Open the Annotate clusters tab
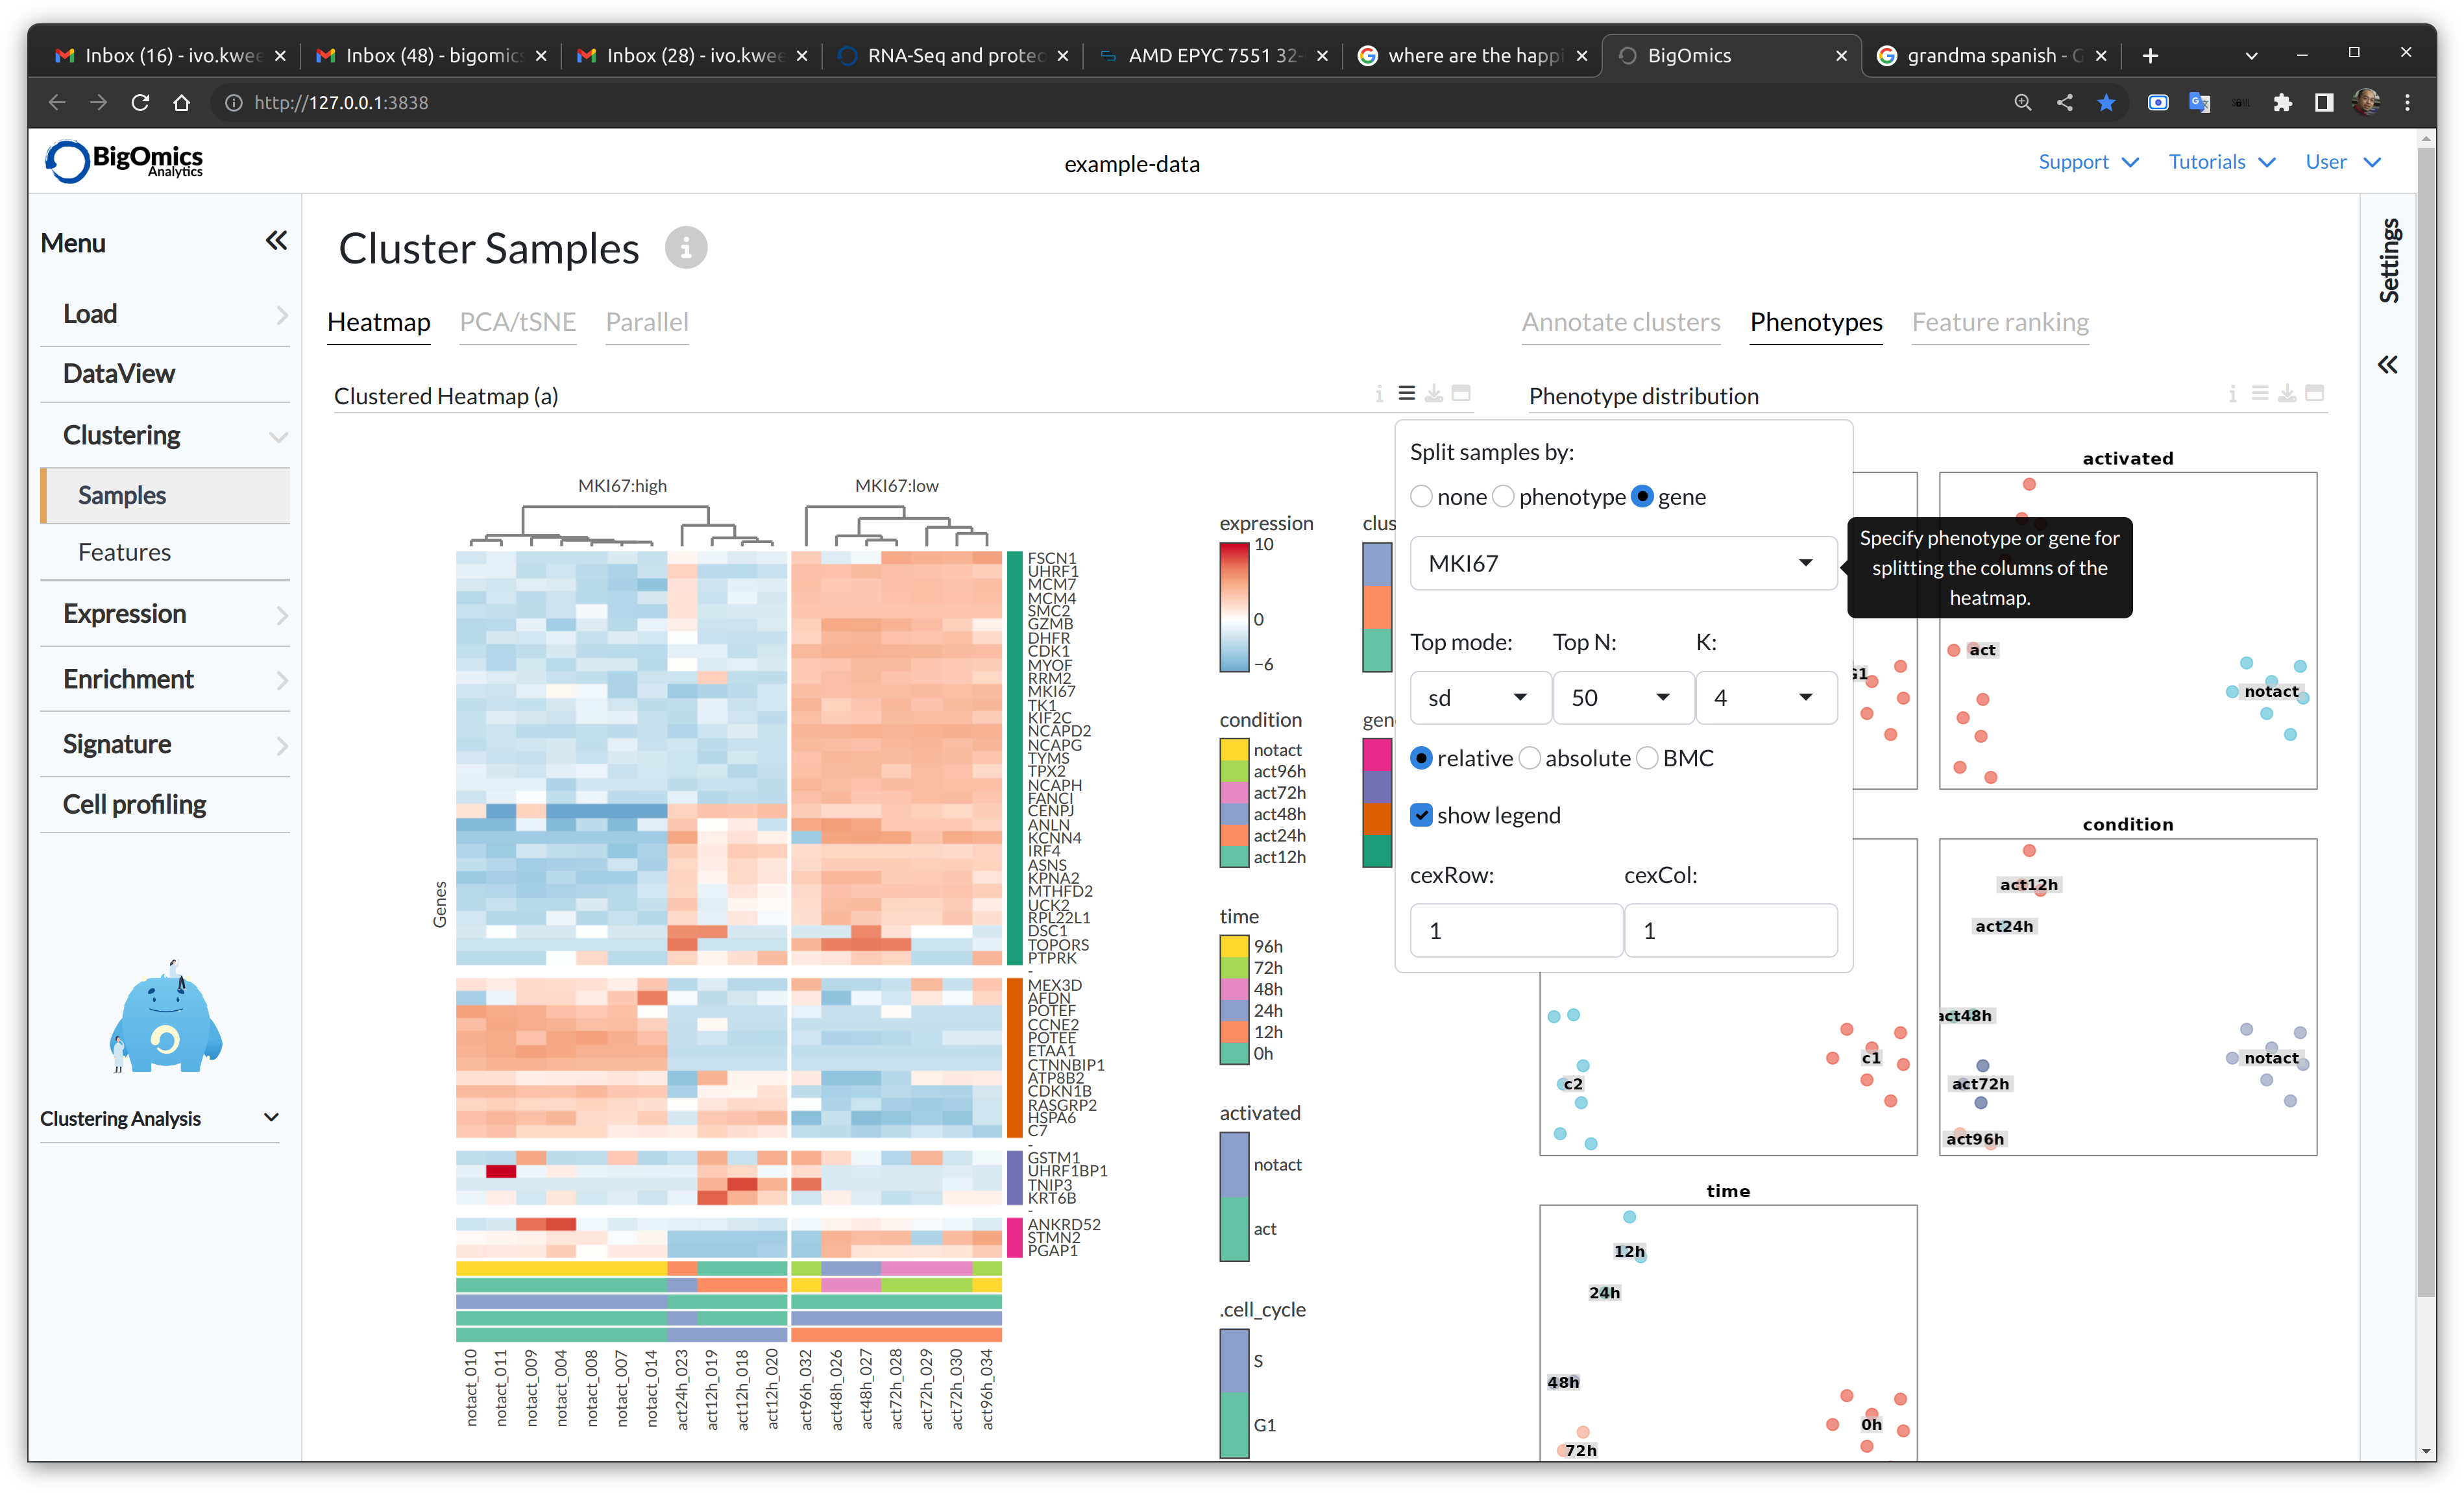 1620,322
